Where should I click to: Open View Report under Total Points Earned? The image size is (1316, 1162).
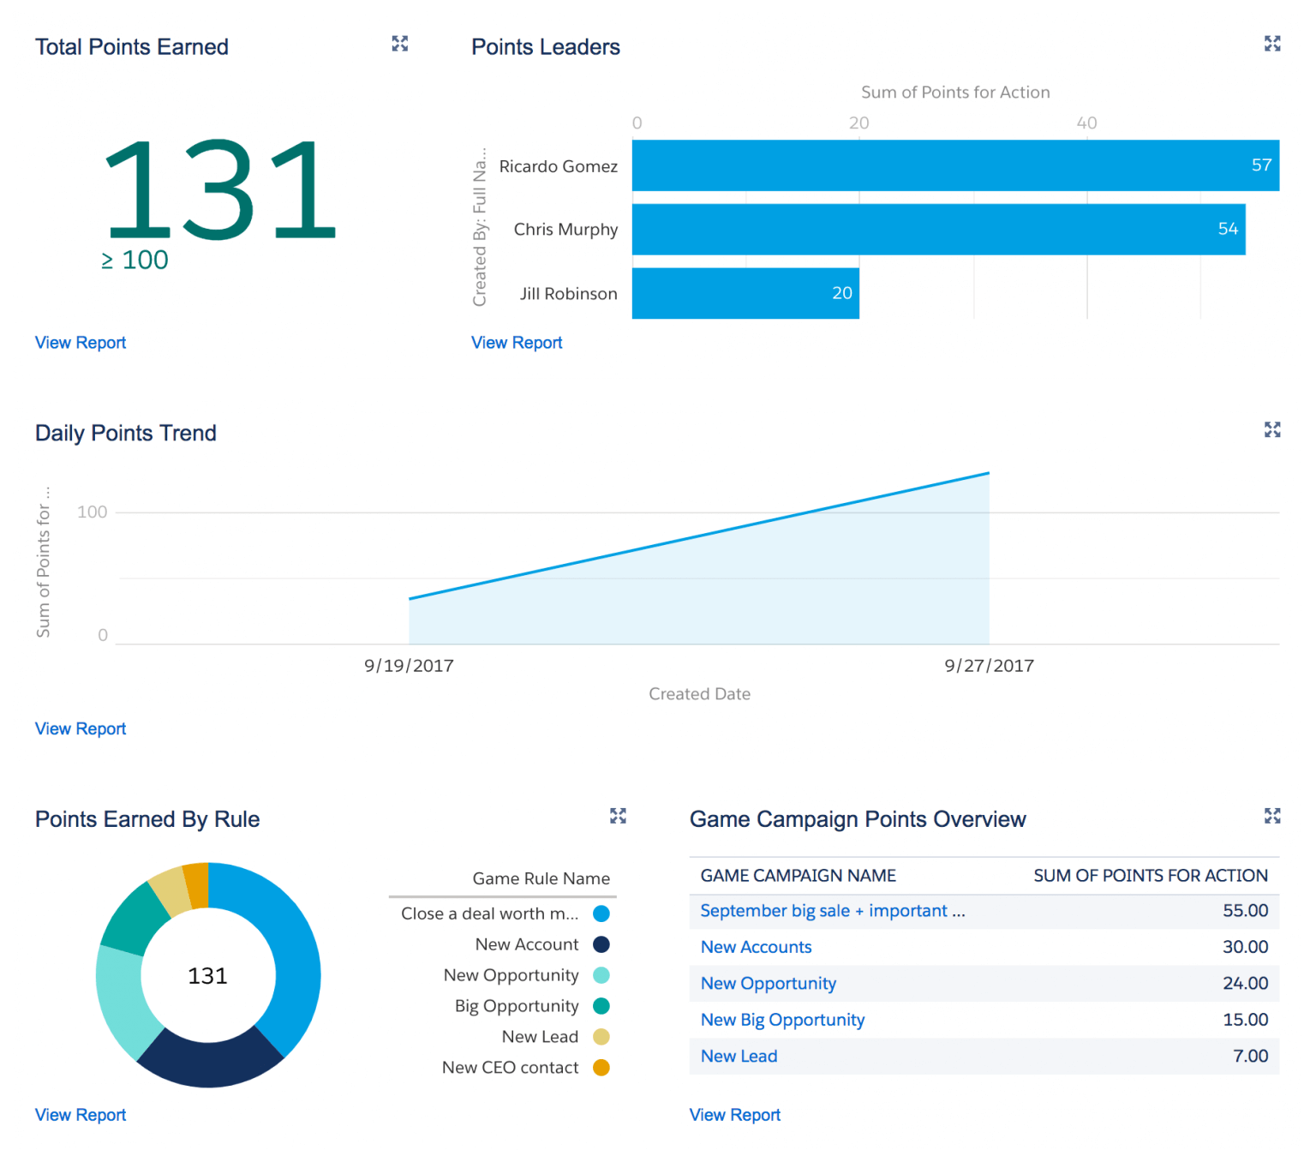[x=80, y=342]
